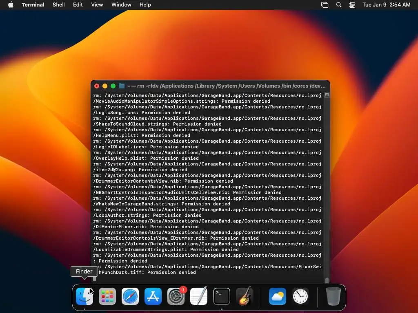
Task: Click the folder proxy icon in Terminal title
Action: 122,86
